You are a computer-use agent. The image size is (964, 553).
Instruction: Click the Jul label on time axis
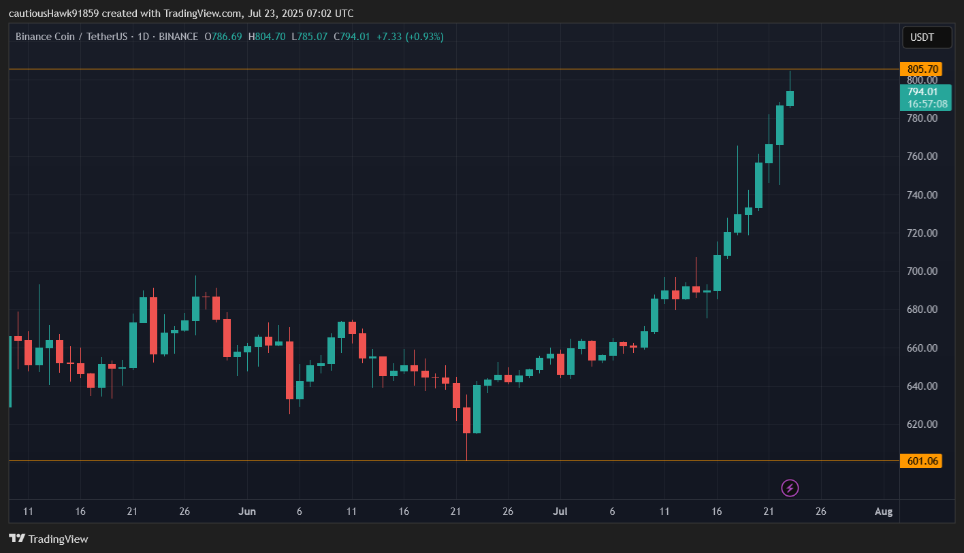click(560, 511)
